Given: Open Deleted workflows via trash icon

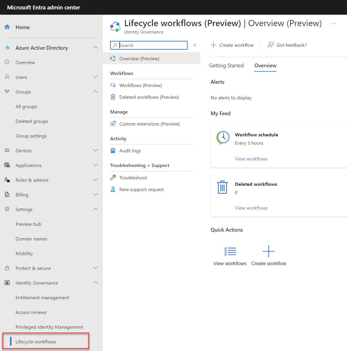Looking at the screenshot, I should click(113, 97).
